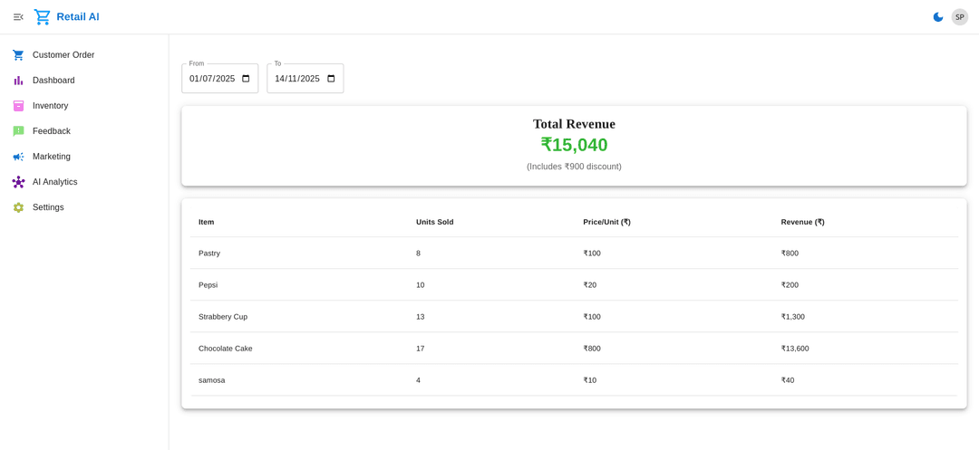The image size is (979, 450).
Task: Select AI Analytics menu item
Action: [x=54, y=182]
